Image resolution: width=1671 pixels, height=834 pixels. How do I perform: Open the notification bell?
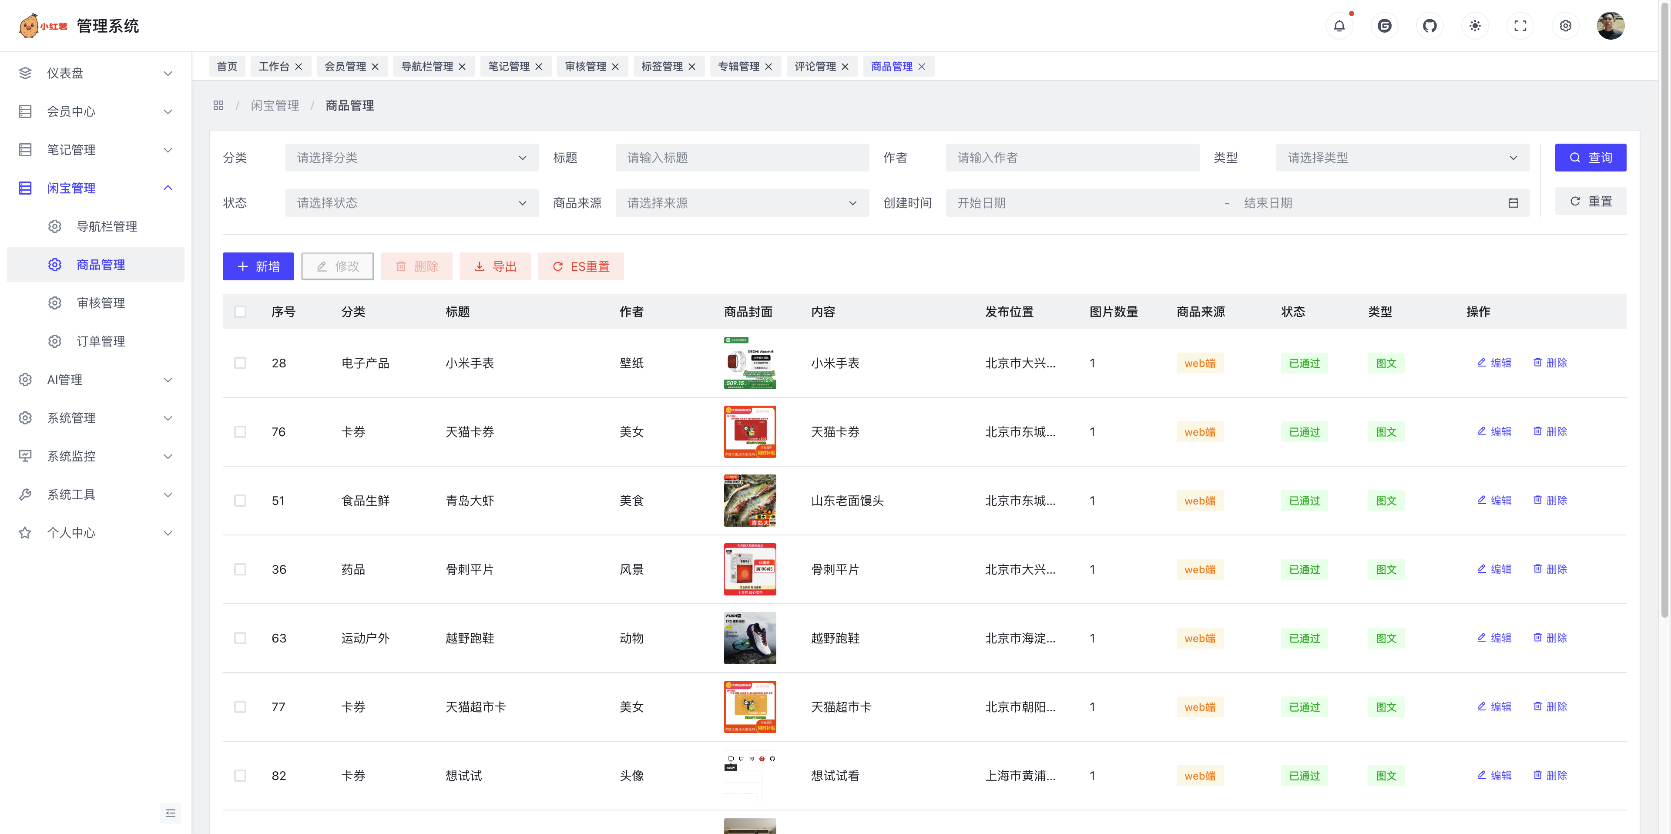click(x=1339, y=26)
